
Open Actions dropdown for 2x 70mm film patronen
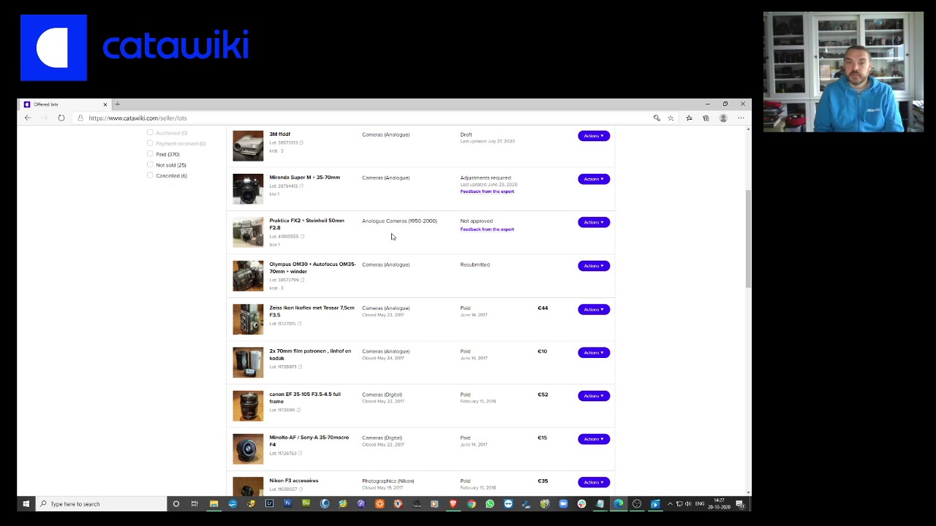click(x=594, y=352)
